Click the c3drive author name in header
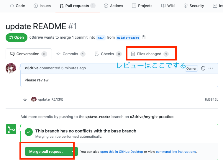This screenshot has width=223, height=164. (36, 37)
